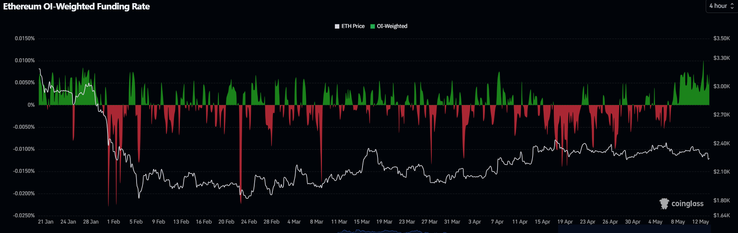738x233 pixels.
Task: Click the coinglass watermark text
Action: 687,203
